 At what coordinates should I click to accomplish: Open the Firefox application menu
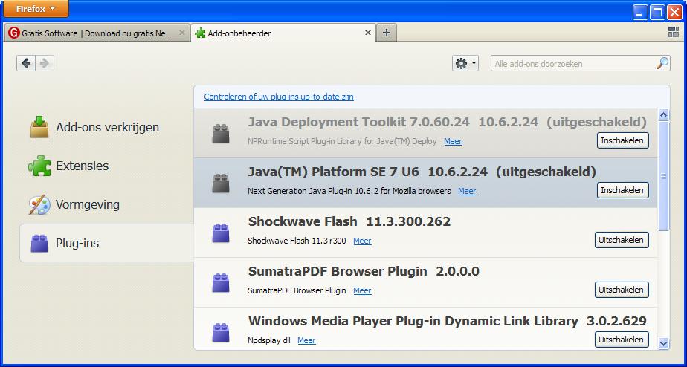(36, 9)
